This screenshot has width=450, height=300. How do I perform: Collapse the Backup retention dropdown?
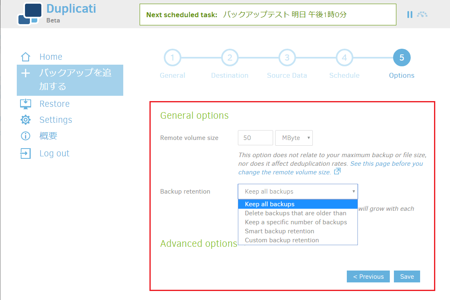[x=298, y=192]
